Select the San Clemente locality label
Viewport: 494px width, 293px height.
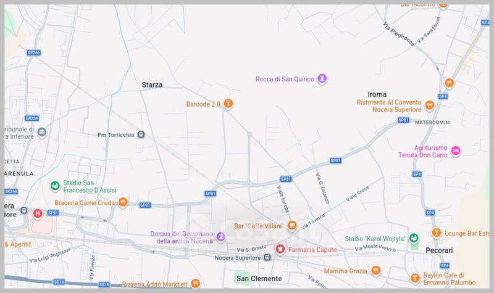coord(259,279)
